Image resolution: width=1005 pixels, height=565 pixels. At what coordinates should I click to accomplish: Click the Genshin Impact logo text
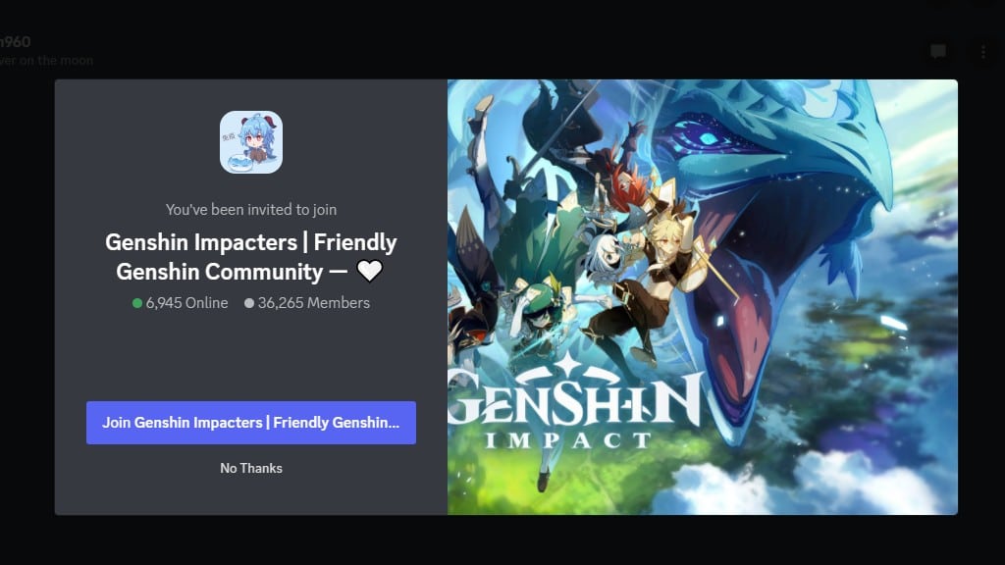pos(574,405)
